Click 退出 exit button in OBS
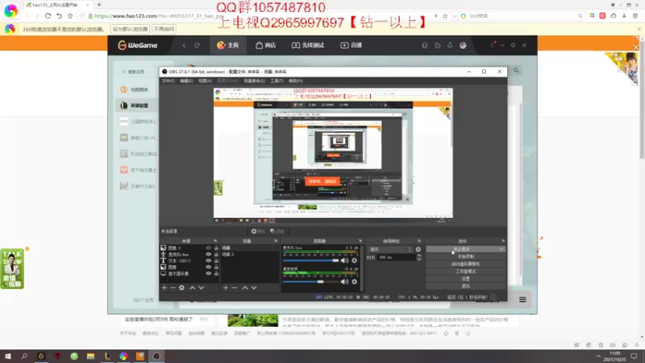645x363 pixels. point(466,286)
